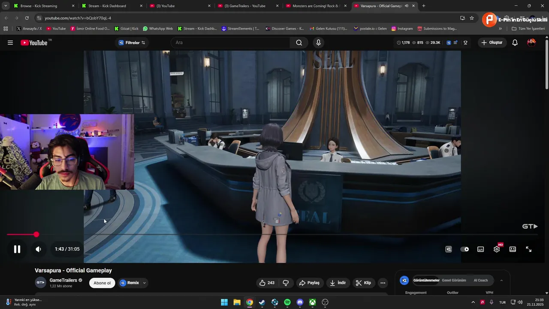This screenshot has height=309, width=549.
Task: Enter fullscreen mode
Action: coord(529,249)
